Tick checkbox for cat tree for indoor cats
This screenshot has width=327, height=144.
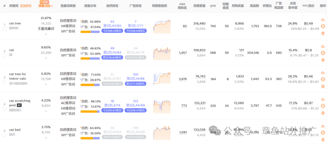click(x=4, y=82)
